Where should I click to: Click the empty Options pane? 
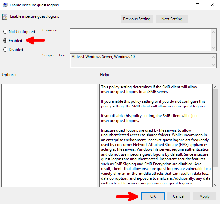tap(49, 135)
